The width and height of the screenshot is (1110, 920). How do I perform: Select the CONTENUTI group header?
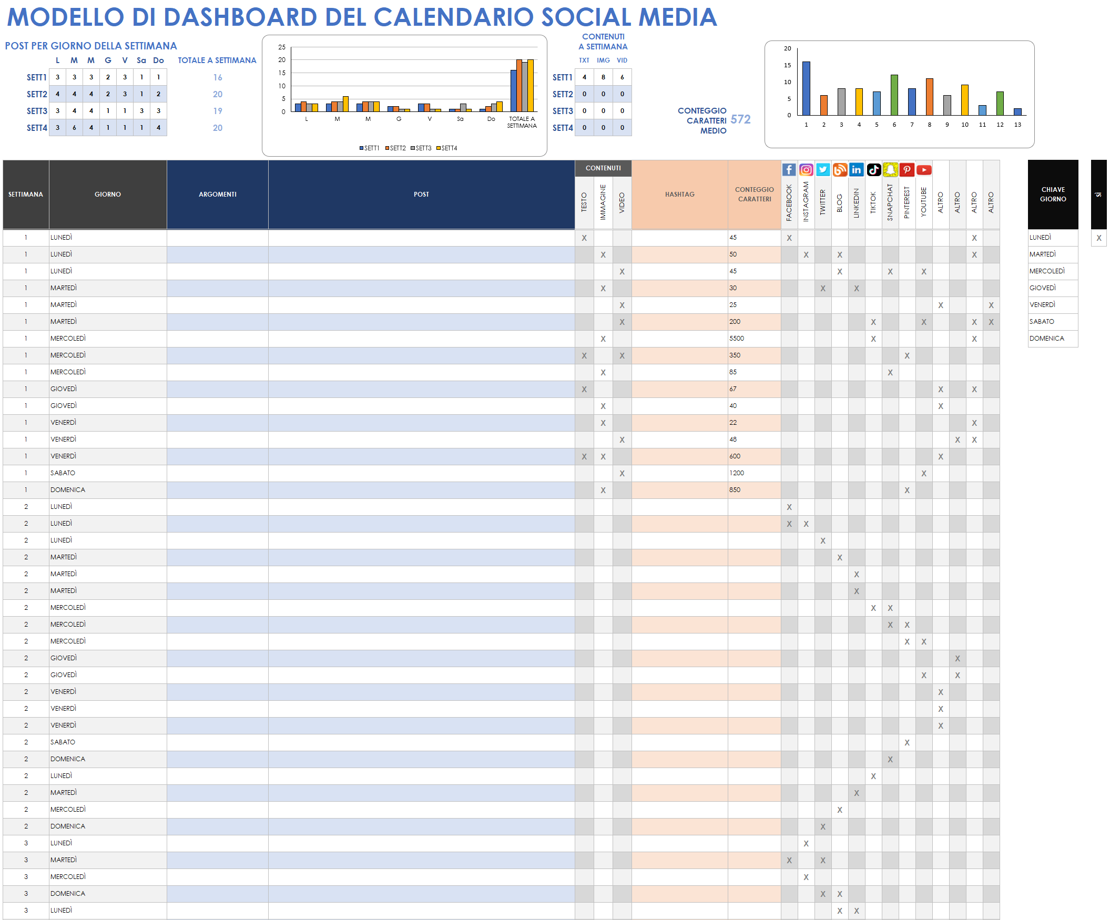click(603, 168)
